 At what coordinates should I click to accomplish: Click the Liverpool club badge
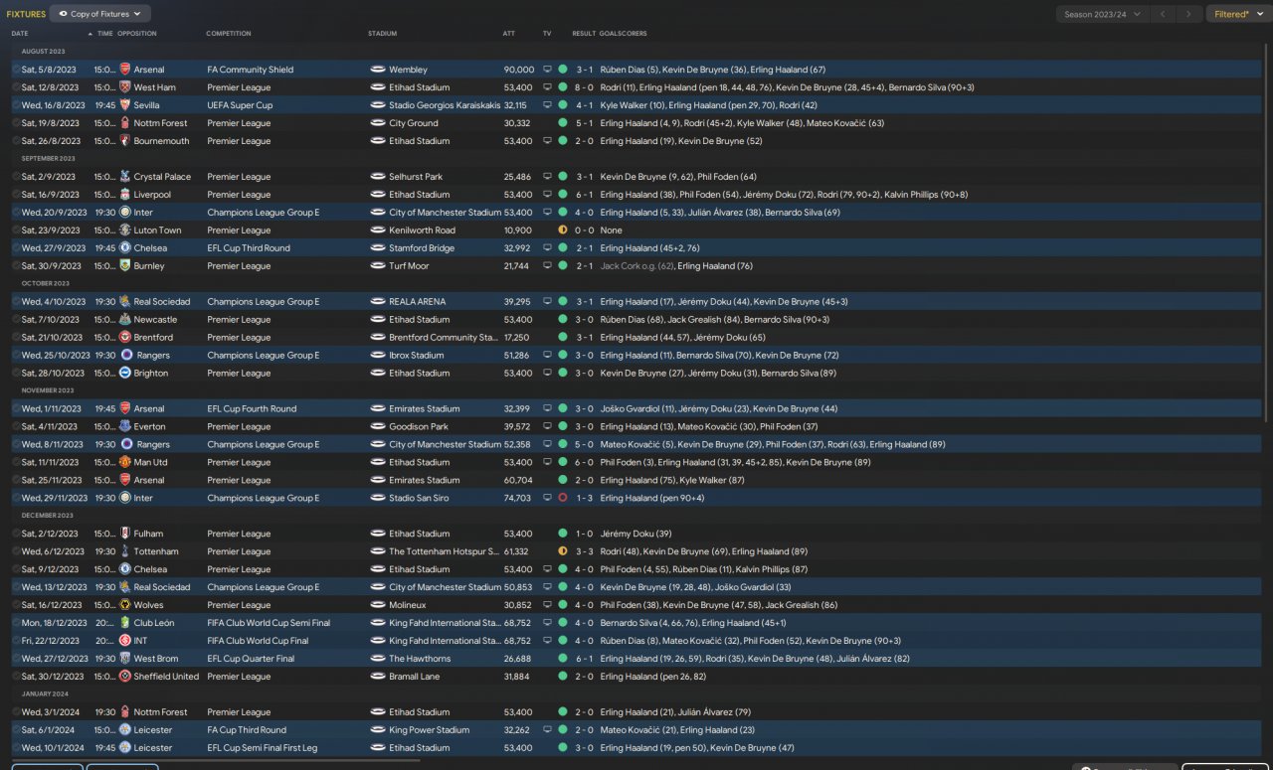124,195
